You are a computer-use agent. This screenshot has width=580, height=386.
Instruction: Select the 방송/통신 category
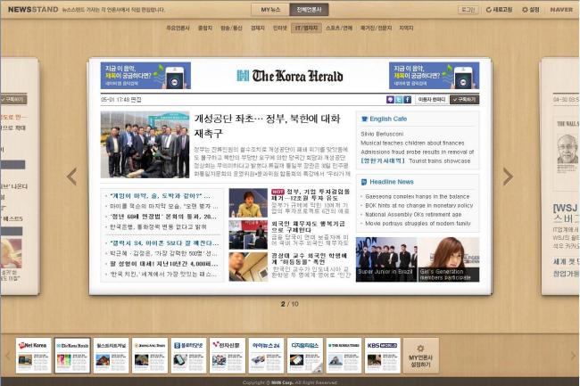[x=231, y=28]
